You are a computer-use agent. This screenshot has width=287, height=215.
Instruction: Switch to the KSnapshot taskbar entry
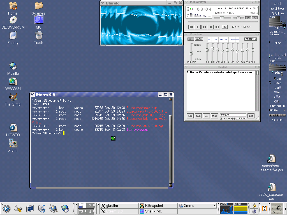158,206
